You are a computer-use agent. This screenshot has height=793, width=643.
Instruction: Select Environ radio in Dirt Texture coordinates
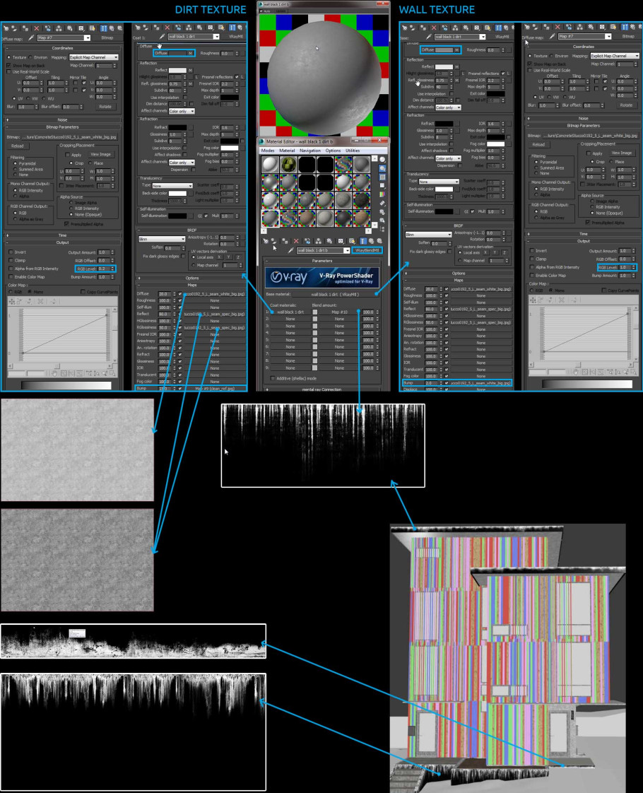coord(31,57)
